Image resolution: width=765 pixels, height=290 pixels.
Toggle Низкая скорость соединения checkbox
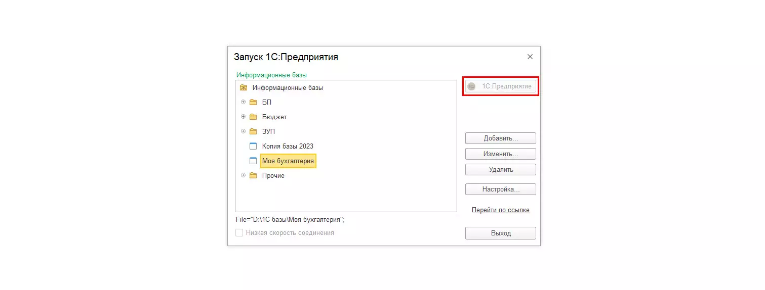[239, 233]
